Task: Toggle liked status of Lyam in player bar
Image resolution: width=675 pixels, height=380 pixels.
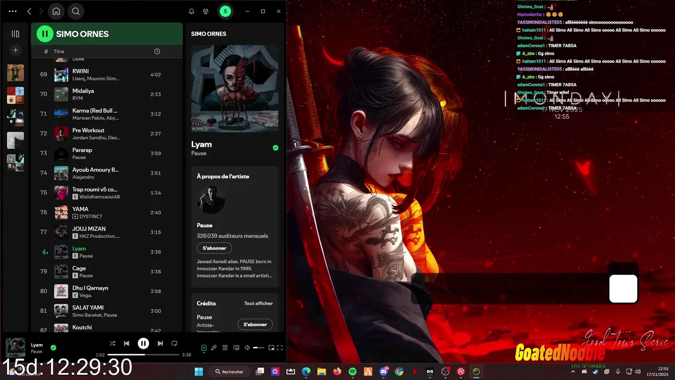Action: point(53,348)
